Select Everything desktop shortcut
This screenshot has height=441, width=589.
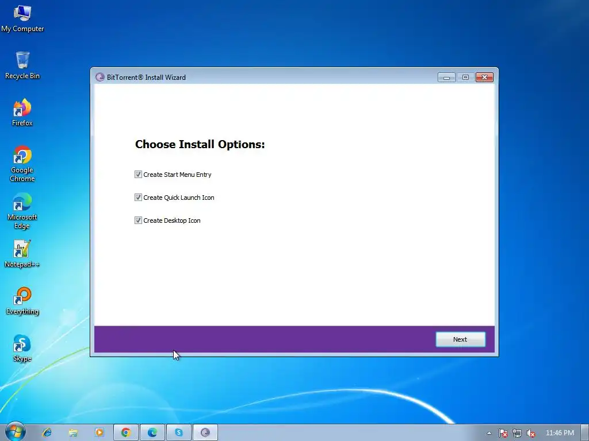click(22, 301)
